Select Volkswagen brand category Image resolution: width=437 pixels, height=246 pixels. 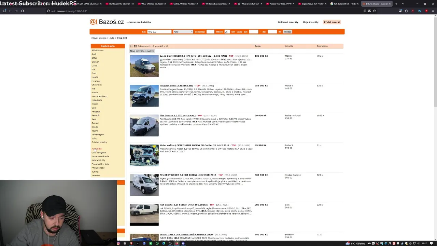click(98, 135)
